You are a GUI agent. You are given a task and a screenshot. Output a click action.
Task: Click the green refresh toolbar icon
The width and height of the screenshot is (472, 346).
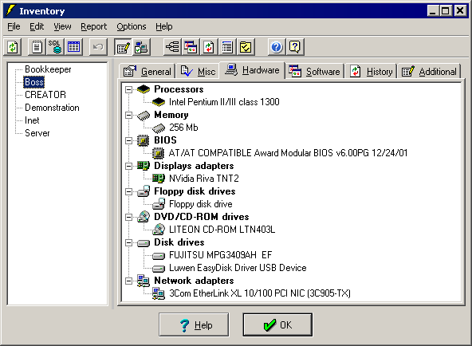pos(12,47)
